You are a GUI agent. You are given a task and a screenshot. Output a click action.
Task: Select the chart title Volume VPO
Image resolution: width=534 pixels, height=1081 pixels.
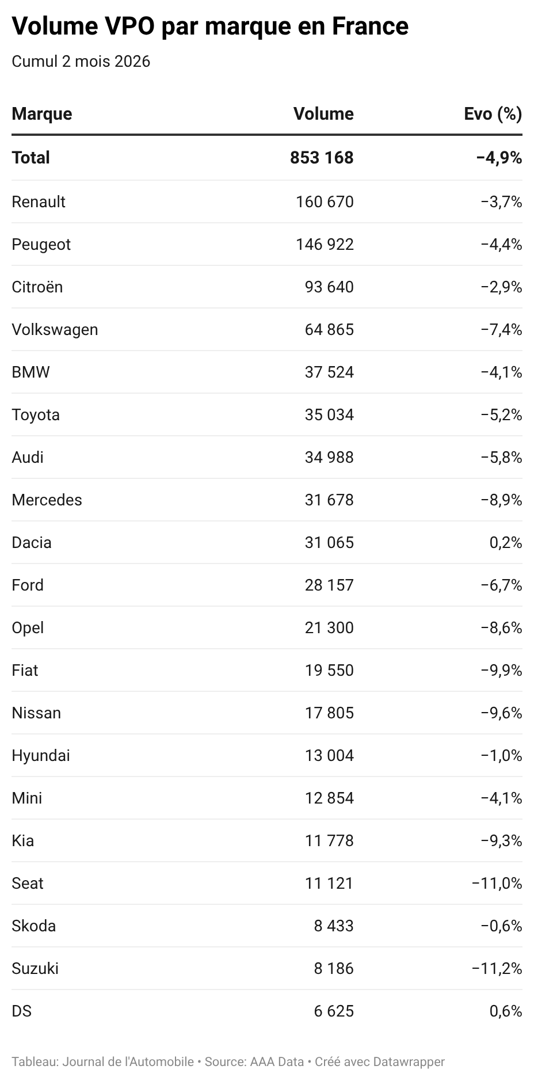[x=210, y=26]
